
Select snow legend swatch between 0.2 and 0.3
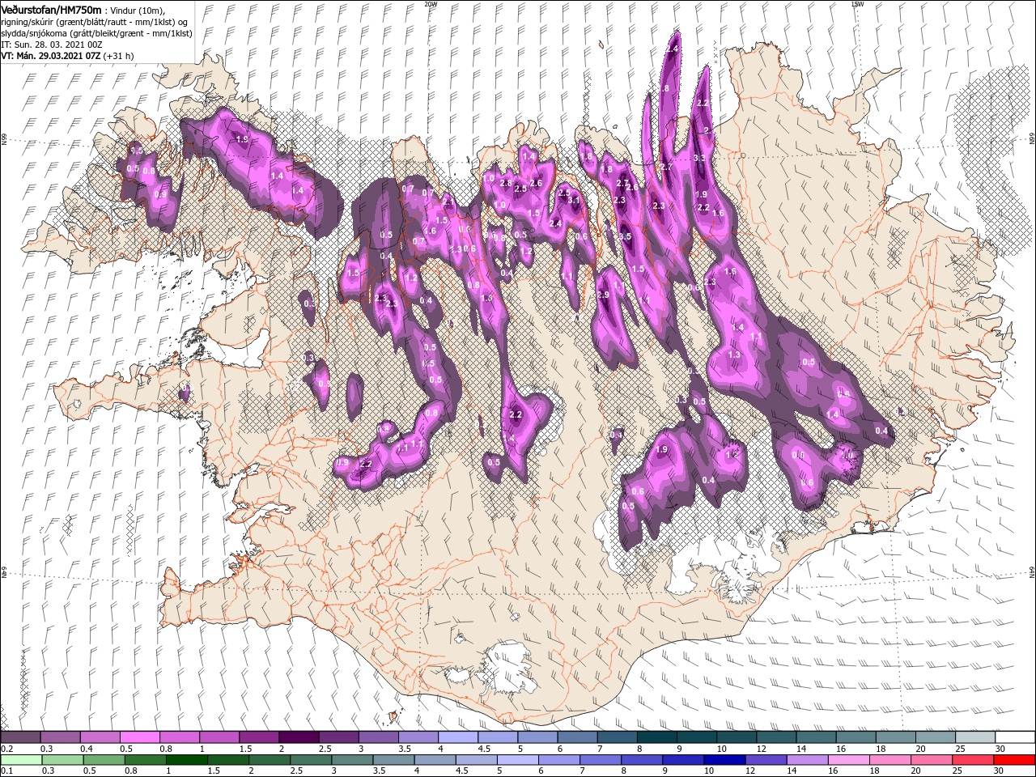tap(20, 737)
